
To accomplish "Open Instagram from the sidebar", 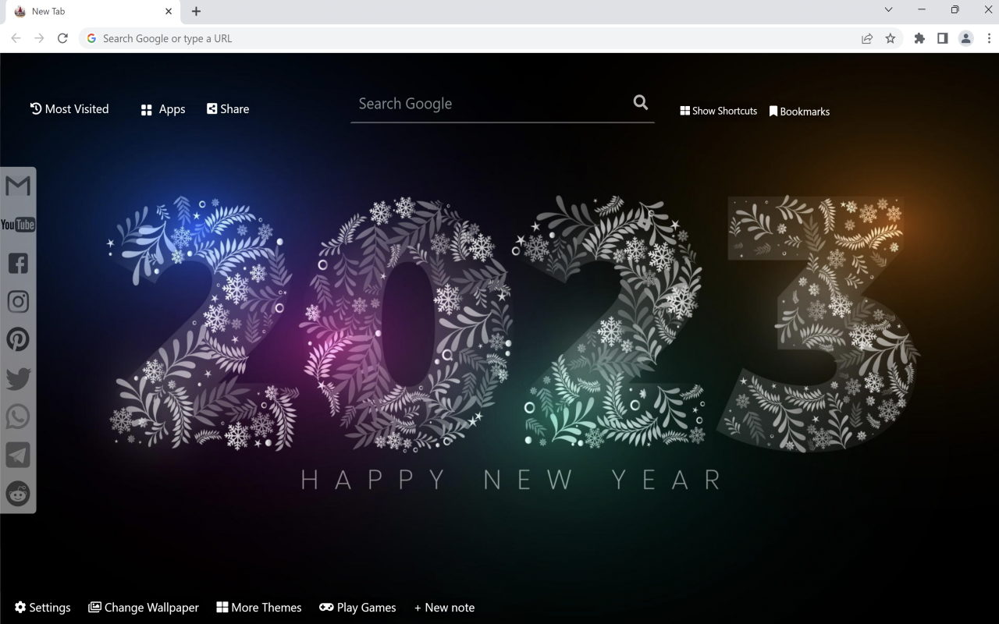I will (x=18, y=301).
